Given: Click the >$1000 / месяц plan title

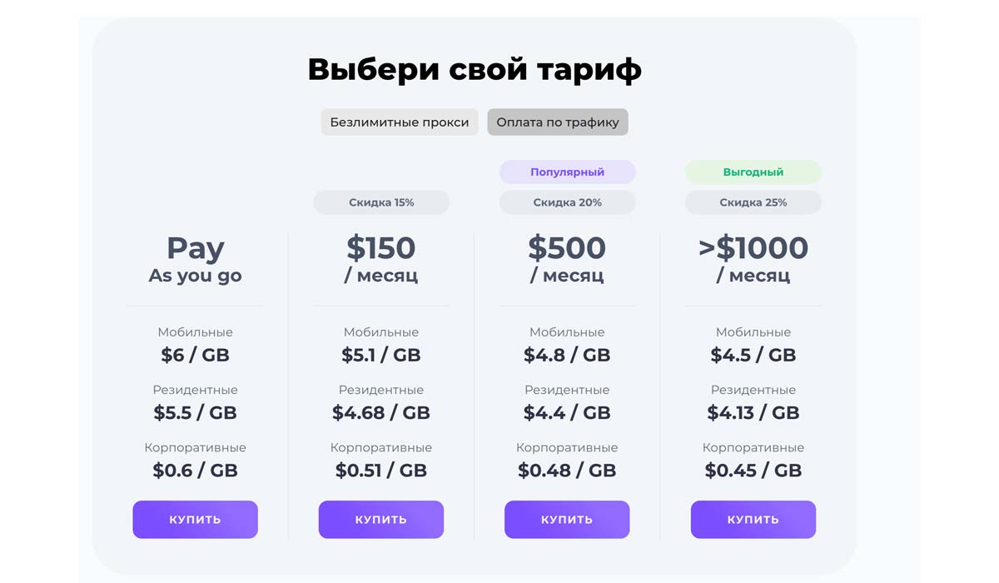Looking at the screenshot, I should [753, 259].
